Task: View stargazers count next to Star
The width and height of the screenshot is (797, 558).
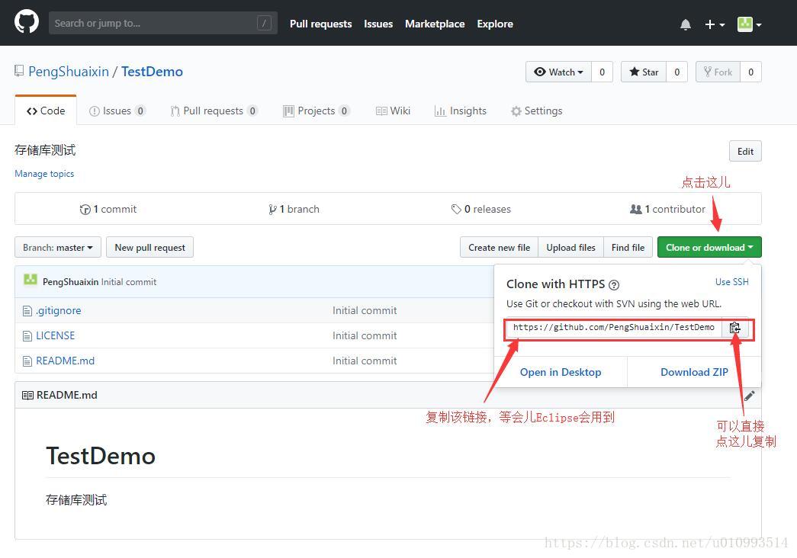Action: coord(676,72)
